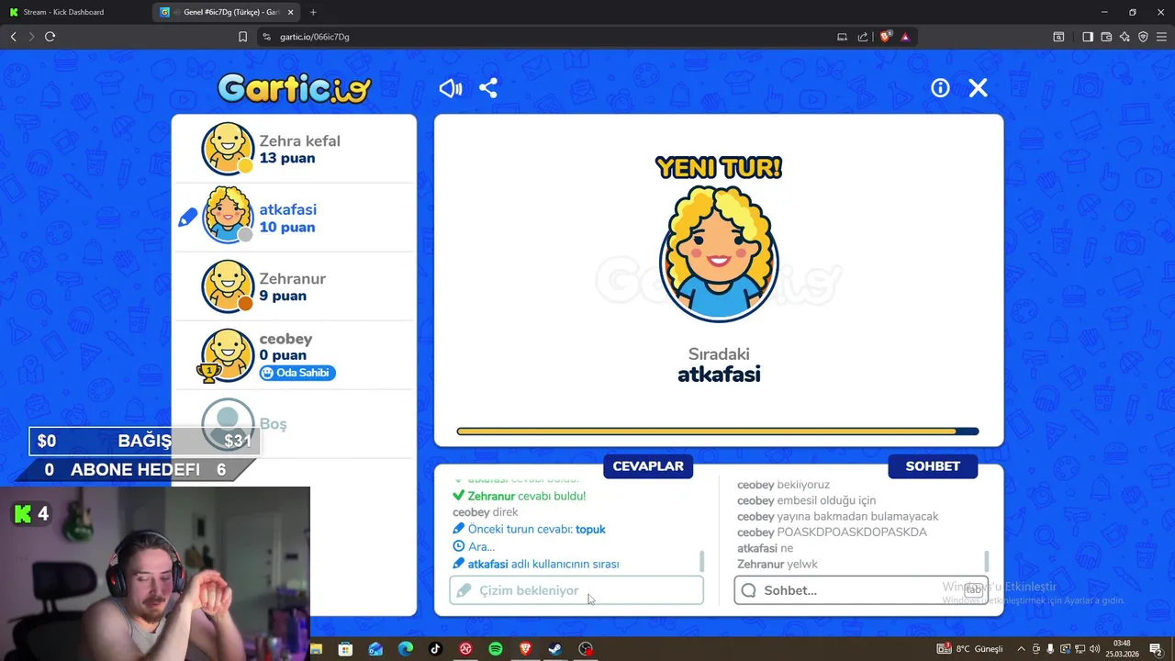Open the Mail app in taskbar

[375, 649]
